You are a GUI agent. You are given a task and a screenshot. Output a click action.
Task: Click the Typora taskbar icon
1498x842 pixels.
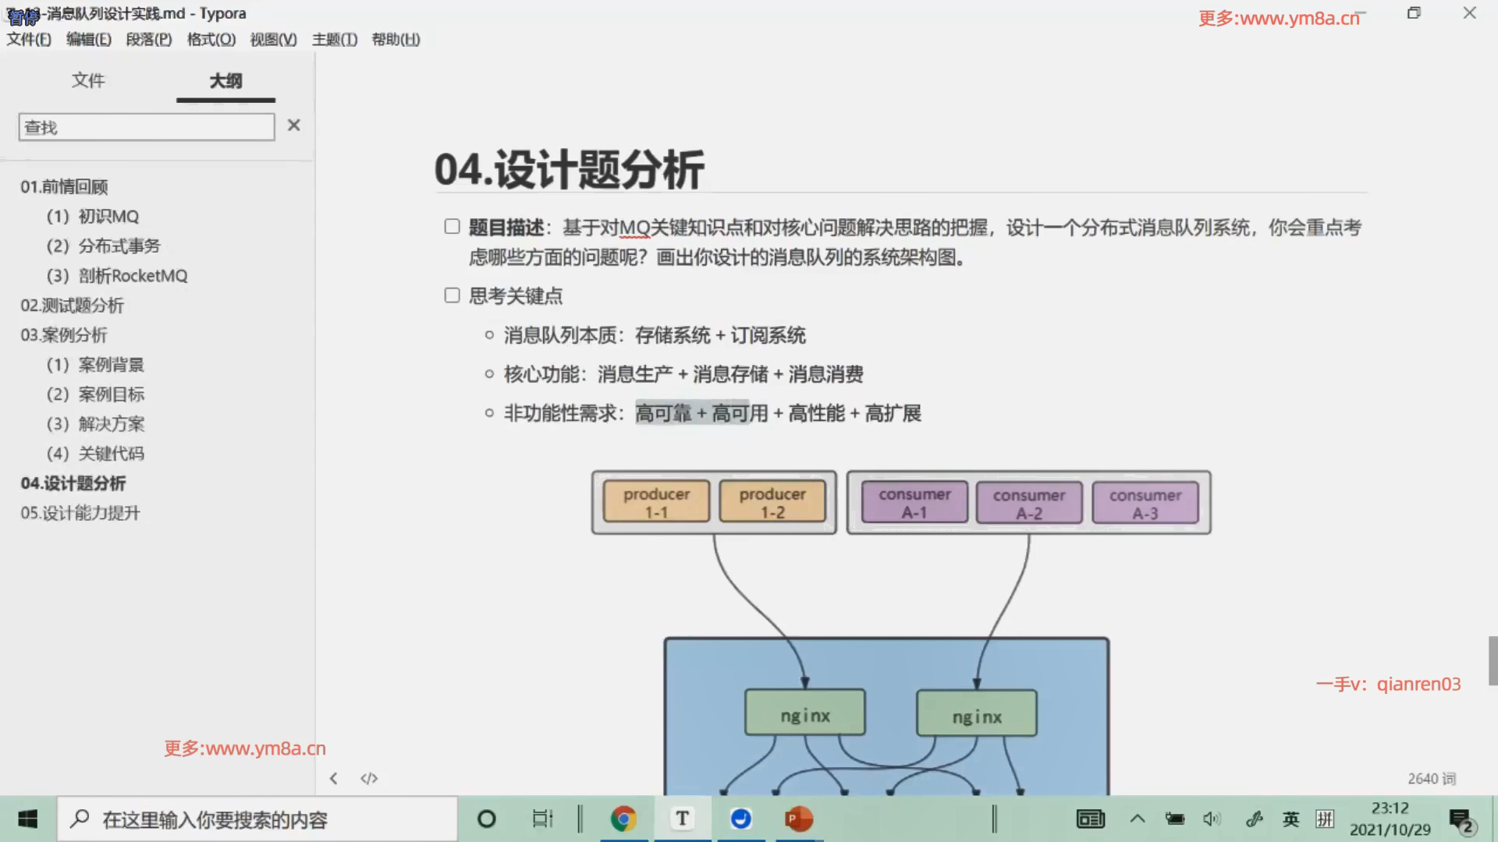click(683, 819)
